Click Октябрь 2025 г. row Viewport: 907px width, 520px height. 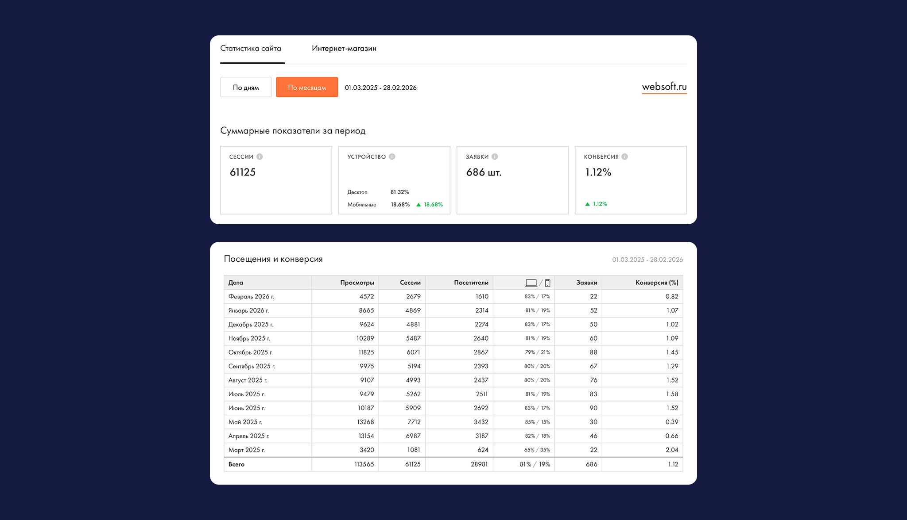(251, 352)
